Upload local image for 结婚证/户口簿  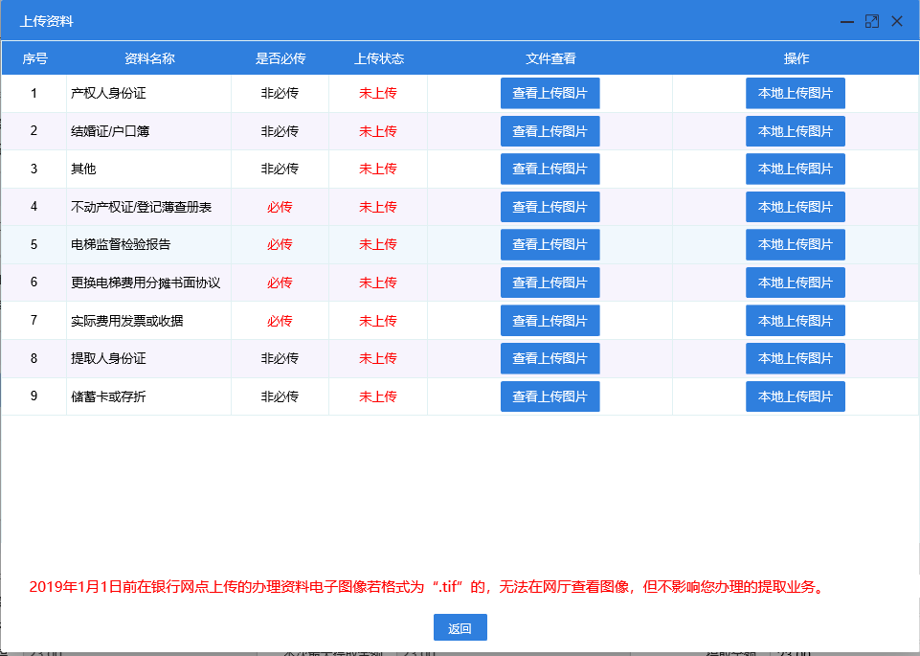(795, 131)
